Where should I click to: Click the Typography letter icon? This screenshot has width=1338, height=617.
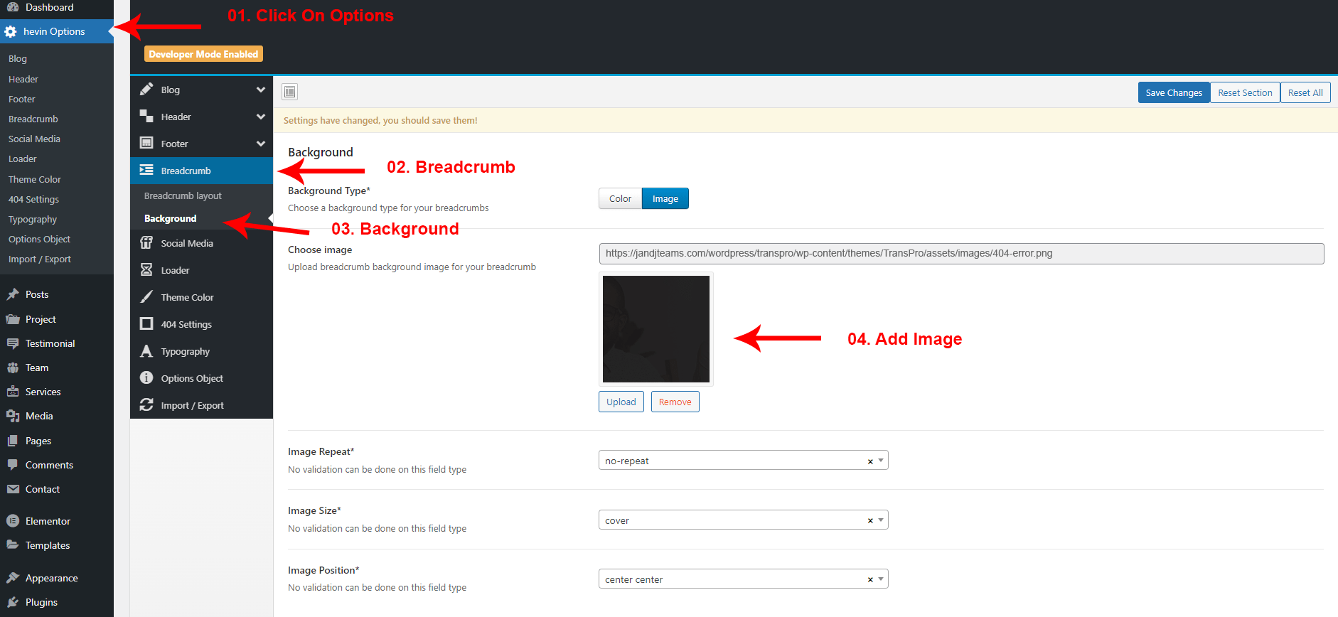146,351
